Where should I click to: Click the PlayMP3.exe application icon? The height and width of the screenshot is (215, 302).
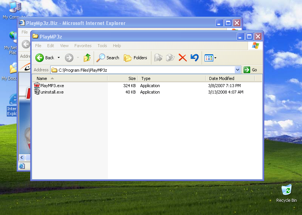(x=37, y=86)
